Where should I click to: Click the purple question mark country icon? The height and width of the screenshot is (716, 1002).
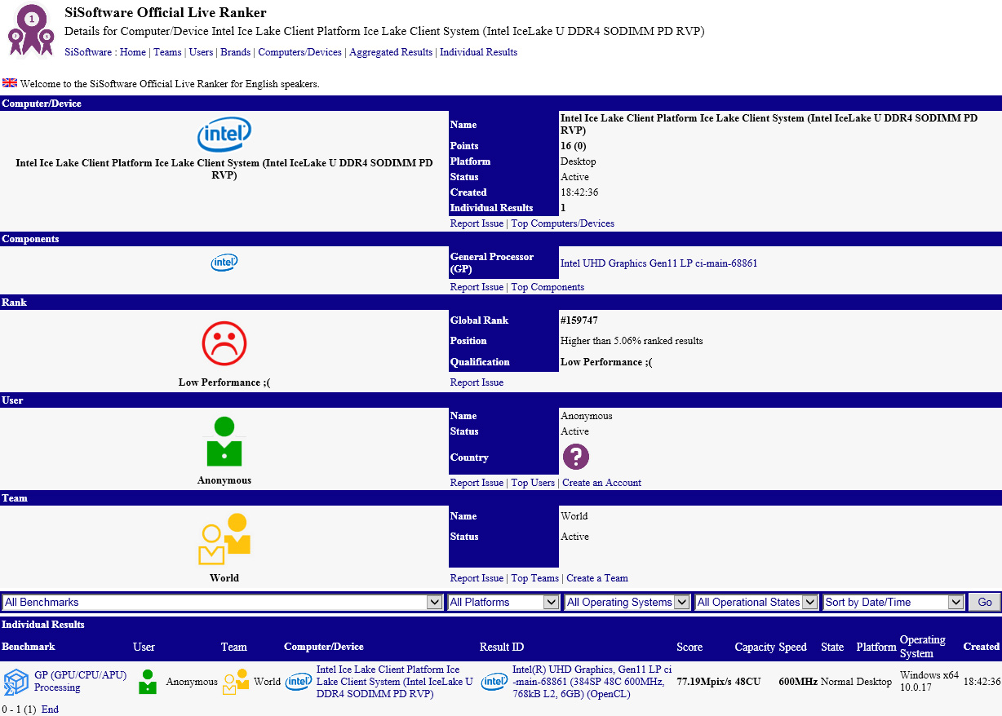click(575, 457)
